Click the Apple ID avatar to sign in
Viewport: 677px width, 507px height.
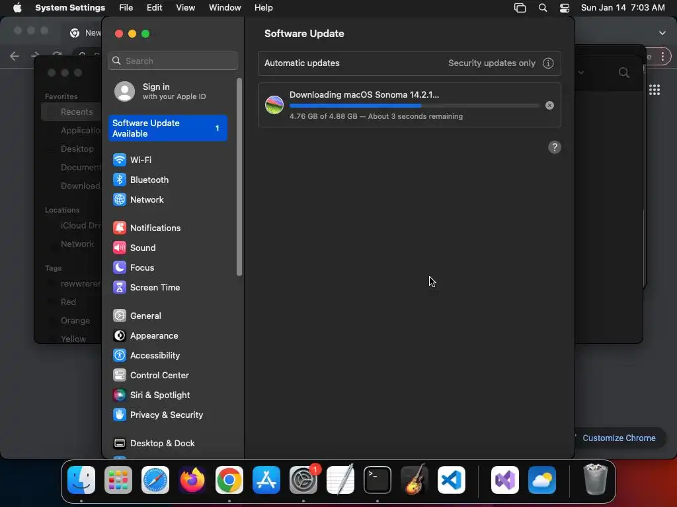click(x=124, y=91)
